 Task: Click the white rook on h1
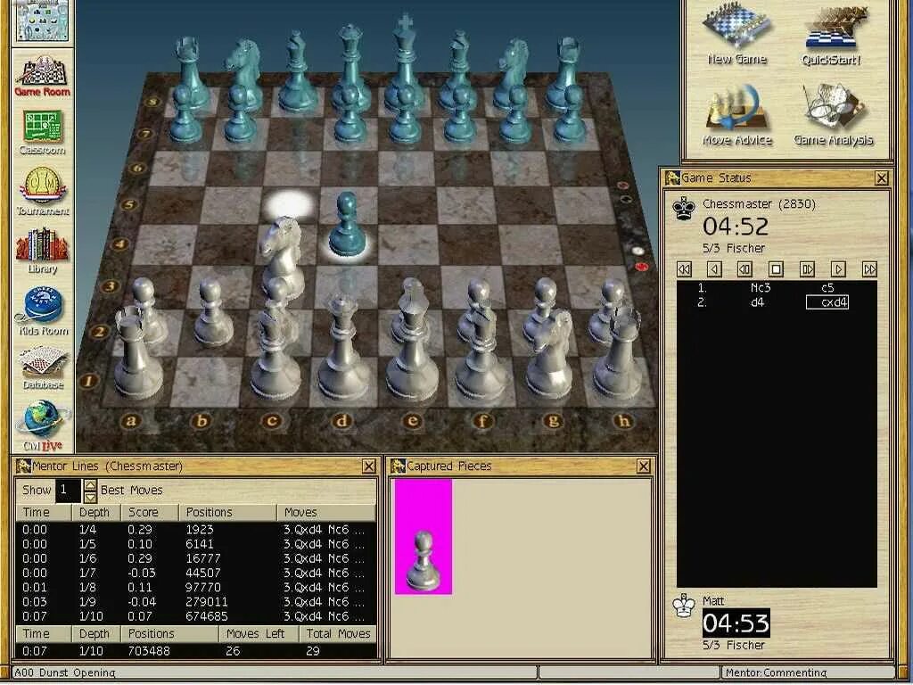pos(618,351)
